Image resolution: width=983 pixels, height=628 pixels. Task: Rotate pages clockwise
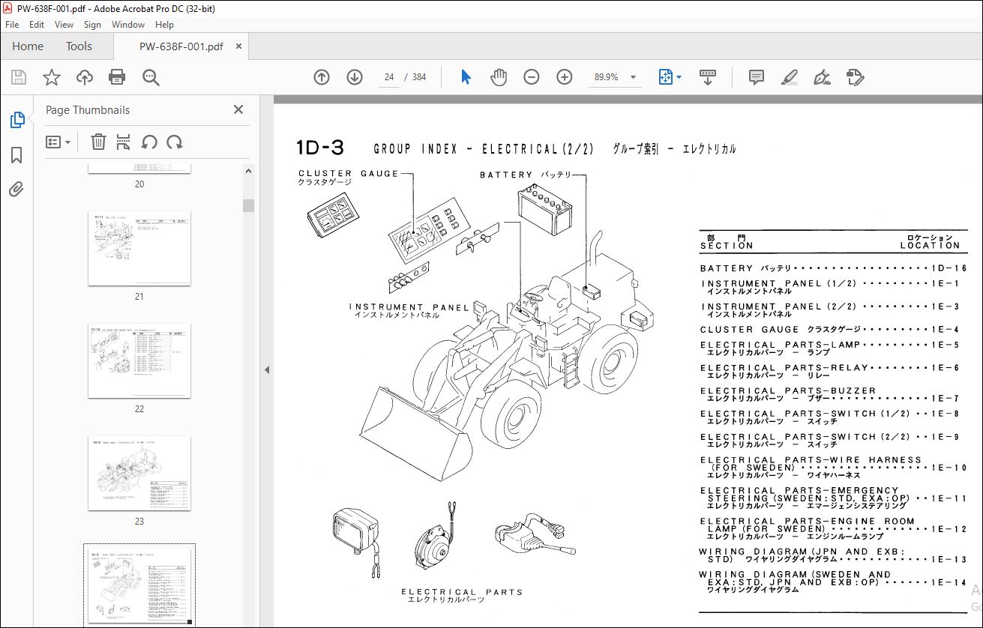[x=175, y=142]
